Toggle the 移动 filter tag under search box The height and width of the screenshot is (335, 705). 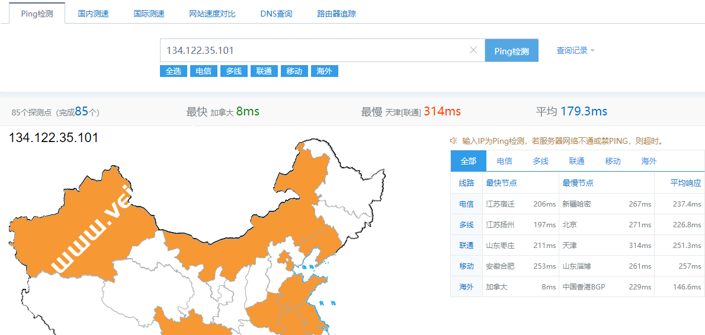coord(294,71)
